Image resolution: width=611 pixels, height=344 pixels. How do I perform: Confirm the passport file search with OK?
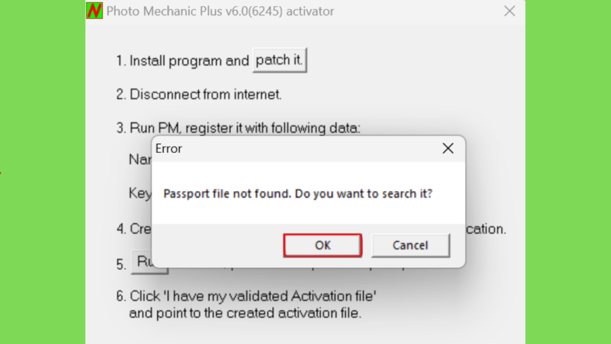(x=323, y=245)
